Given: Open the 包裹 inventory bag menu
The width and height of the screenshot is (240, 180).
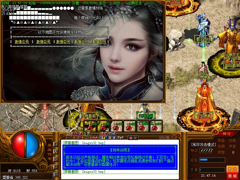Looking at the screenshot, I should tap(221, 146).
